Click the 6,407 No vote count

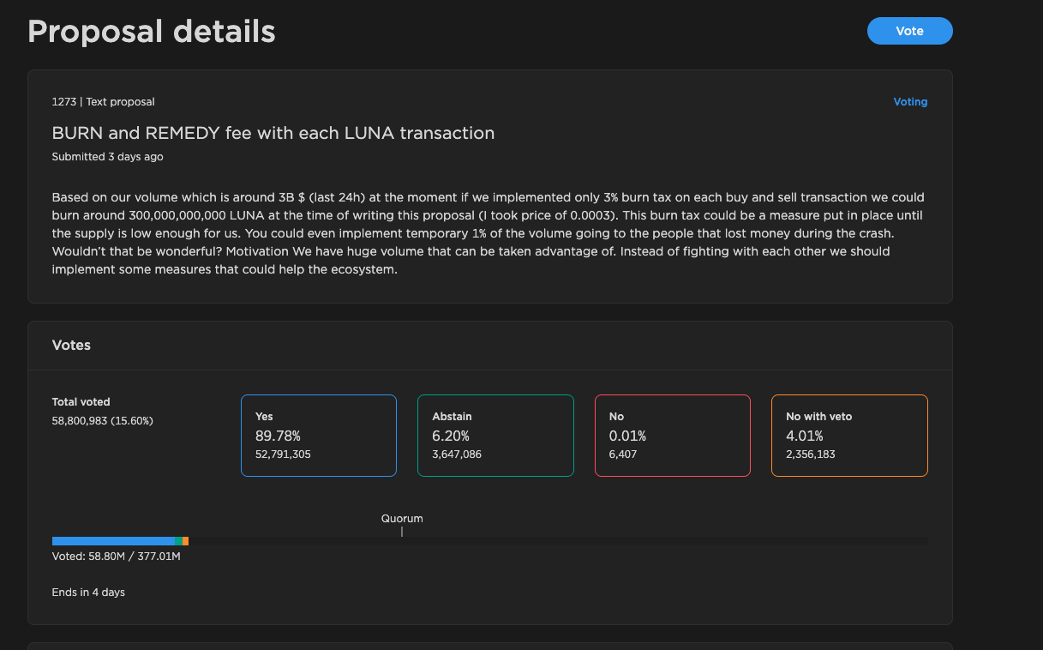(623, 454)
